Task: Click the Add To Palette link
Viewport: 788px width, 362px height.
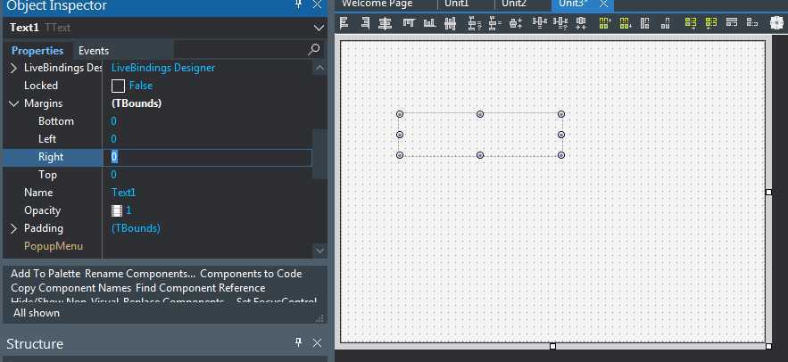Action: pos(46,274)
